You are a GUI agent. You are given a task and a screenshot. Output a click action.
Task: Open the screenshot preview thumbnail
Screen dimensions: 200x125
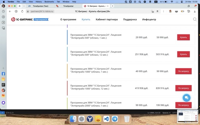tap(187, 117)
